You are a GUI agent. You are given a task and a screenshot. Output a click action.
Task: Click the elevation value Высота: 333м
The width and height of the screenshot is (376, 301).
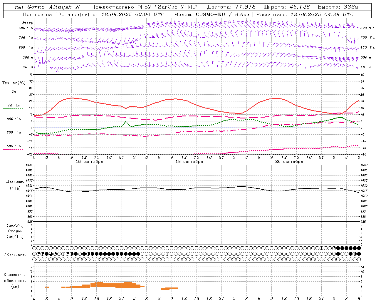(x=338, y=7)
